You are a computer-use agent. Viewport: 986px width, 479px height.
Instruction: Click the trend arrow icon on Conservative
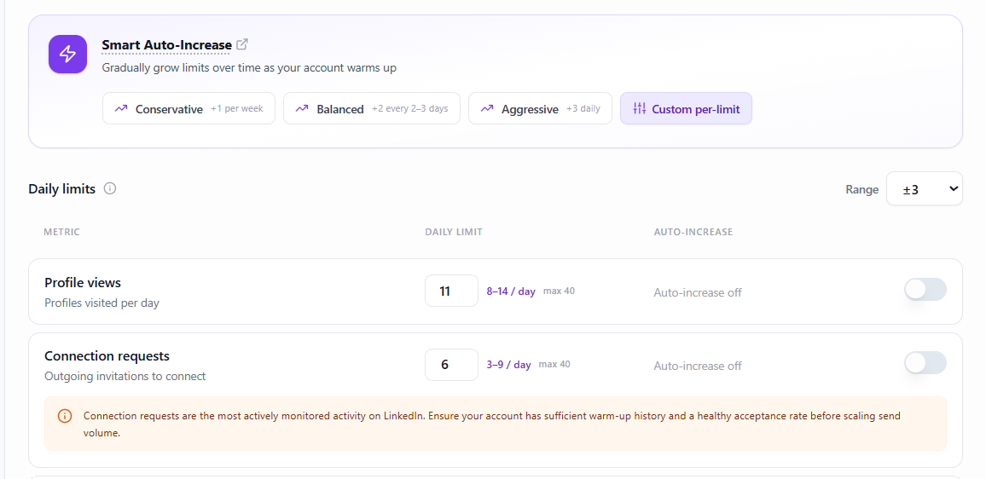[121, 109]
